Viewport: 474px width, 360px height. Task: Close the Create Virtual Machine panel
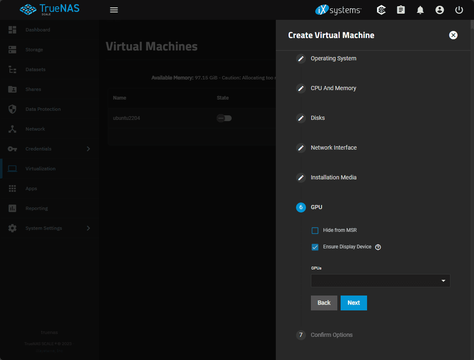453,35
